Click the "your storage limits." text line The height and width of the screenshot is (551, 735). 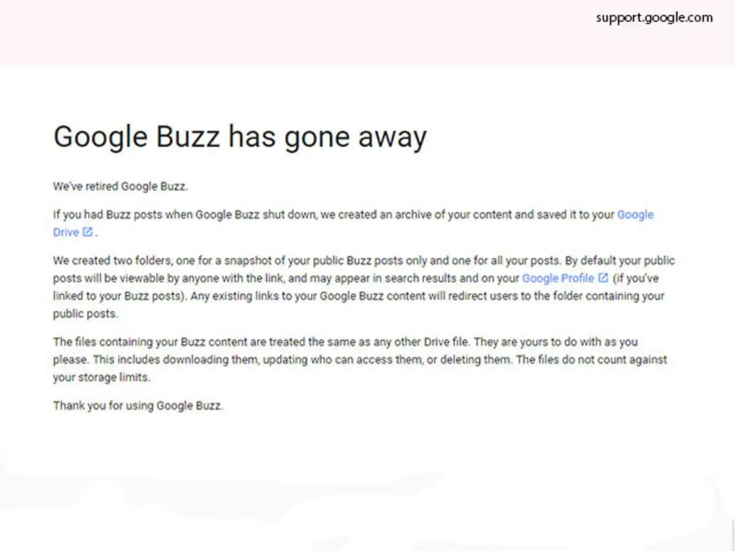click(101, 378)
